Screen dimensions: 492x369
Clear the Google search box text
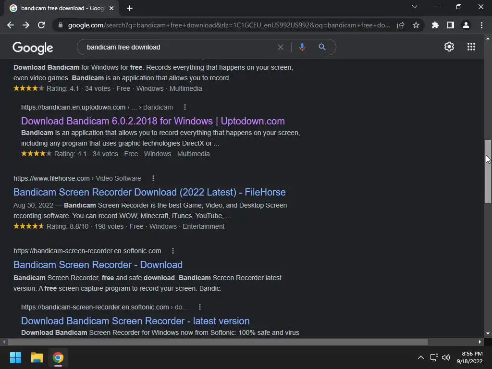tap(281, 47)
